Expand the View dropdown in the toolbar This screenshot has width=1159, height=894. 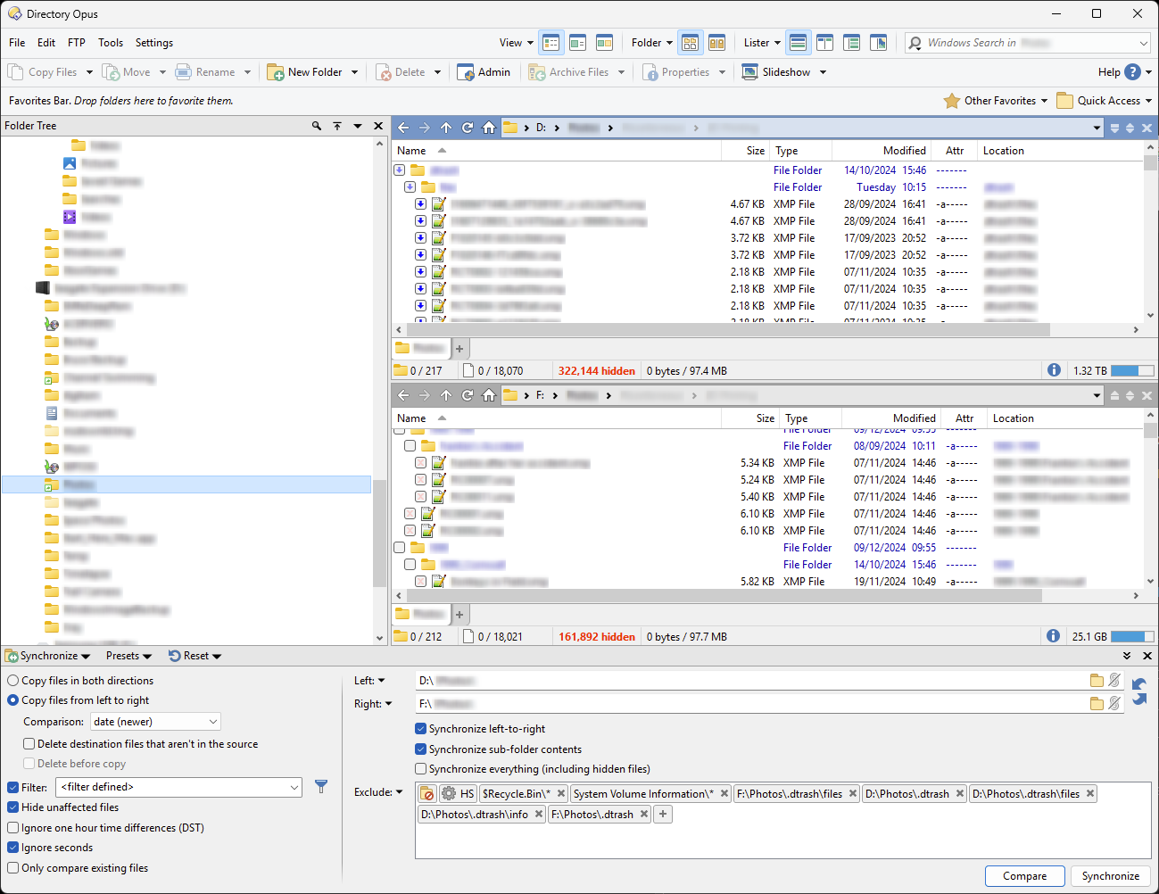(x=517, y=43)
